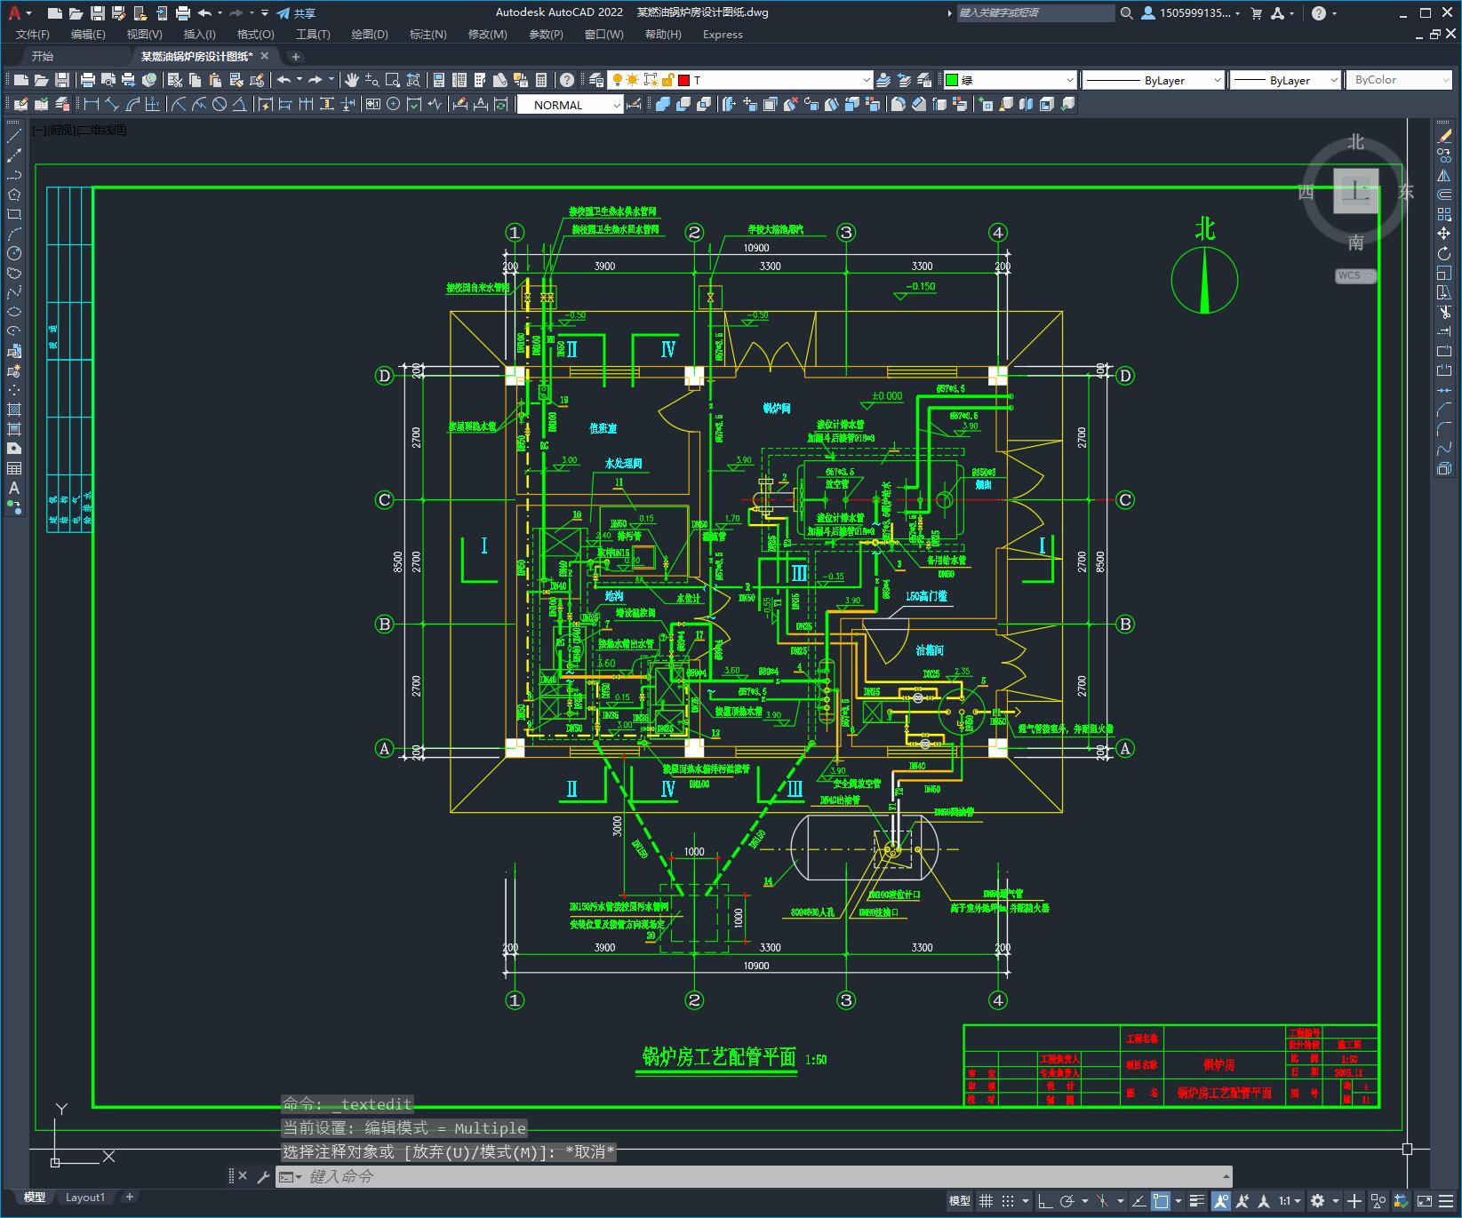Open the Quick Calculator icon
The image size is (1462, 1218).
(541, 80)
